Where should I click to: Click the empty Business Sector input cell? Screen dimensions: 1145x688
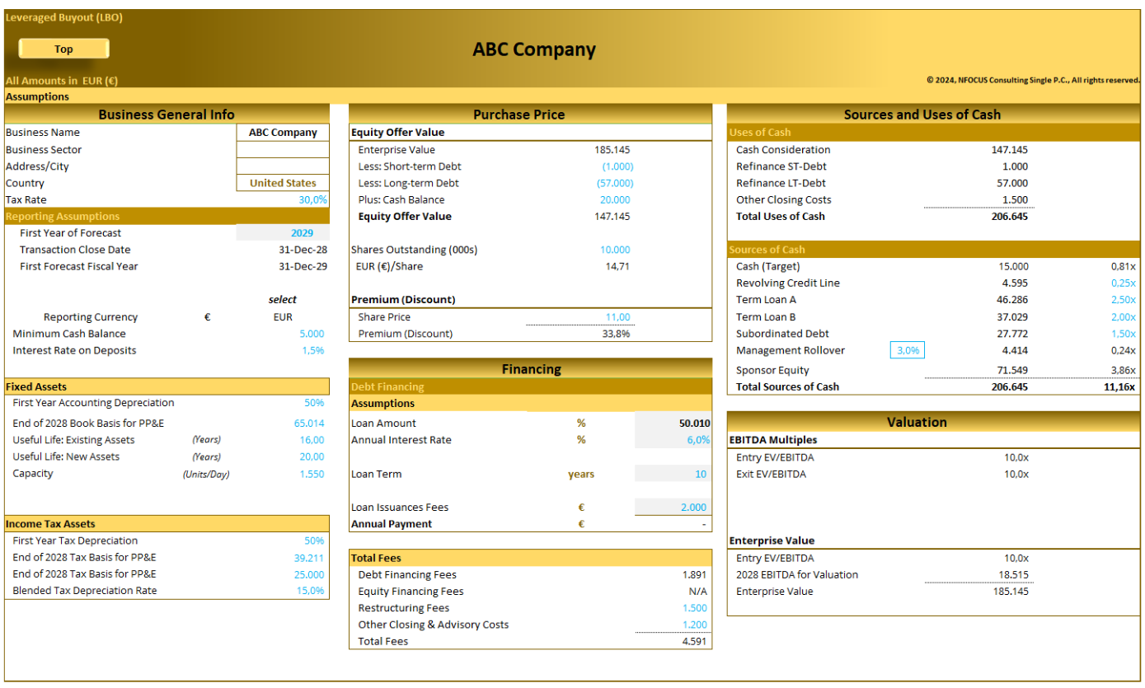(x=283, y=149)
